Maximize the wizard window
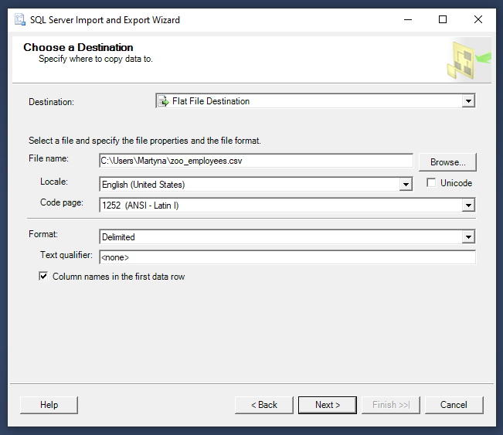The width and height of the screenshot is (503, 435). 443,19
